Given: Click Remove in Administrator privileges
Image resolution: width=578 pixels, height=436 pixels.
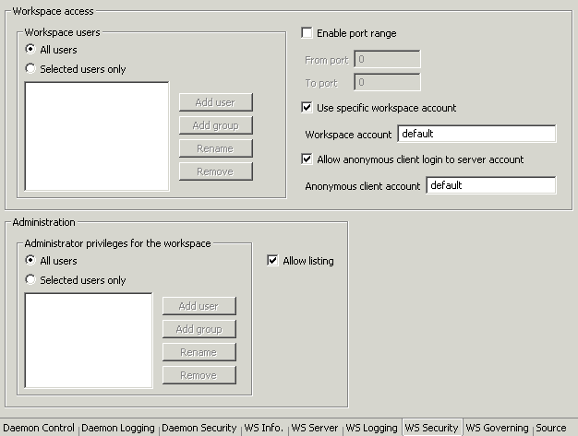Looking at the screenshot, I should click(x=199, y=375).
